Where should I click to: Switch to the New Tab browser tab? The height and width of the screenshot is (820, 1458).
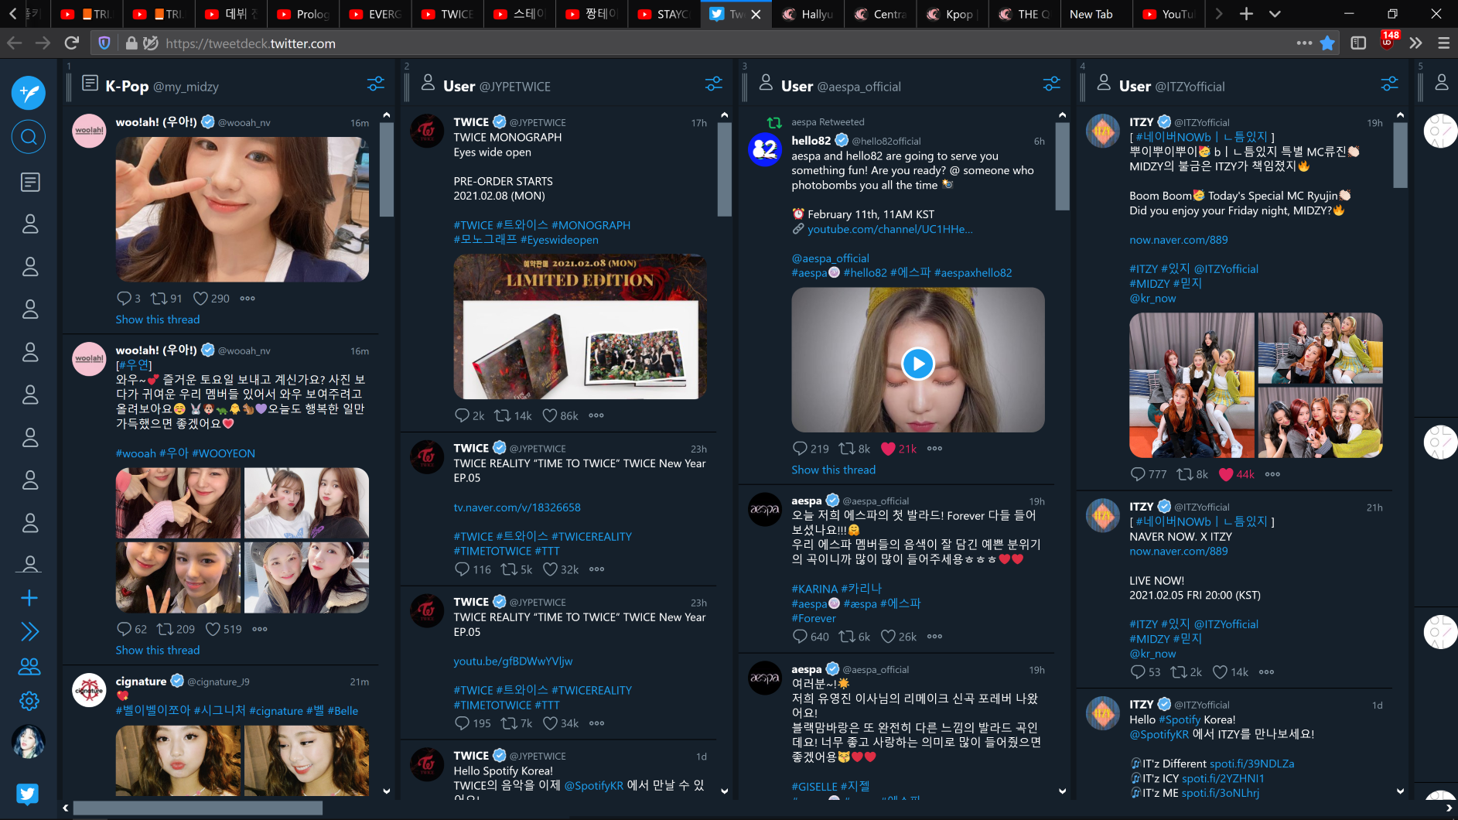[1097, 14]
